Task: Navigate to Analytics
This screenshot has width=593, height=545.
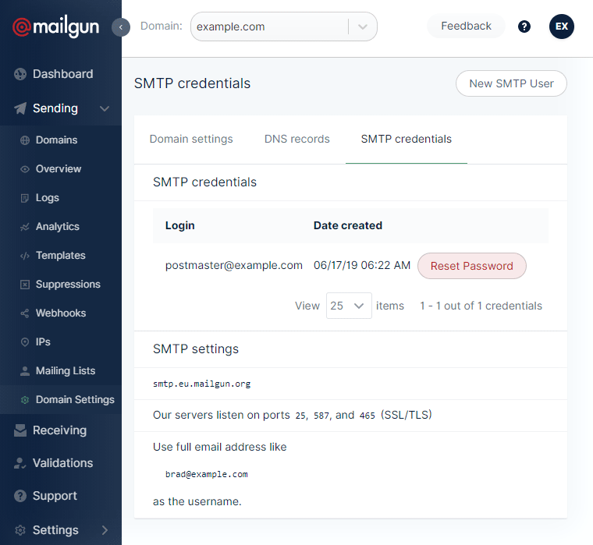Action: (x=58, y=227)
